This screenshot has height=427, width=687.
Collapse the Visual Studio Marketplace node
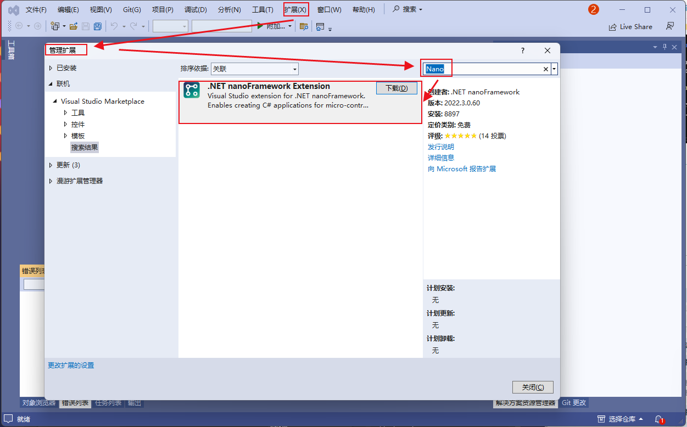pyautogui.click(x=55, y=102)
